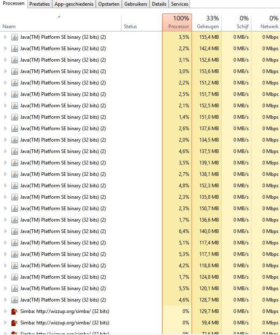Click Java icon of the 152,6 MB process
280x335 pixels.
pos(15,60)
